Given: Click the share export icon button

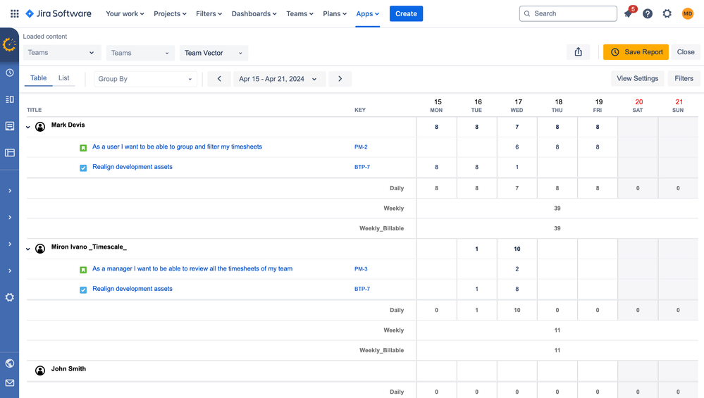Looking at the screenshot, I should tap(579, 52).
